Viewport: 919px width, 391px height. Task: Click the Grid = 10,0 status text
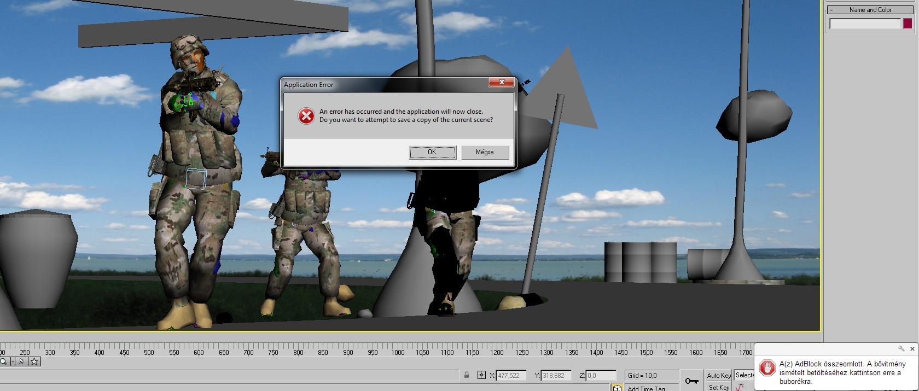coord(642,376)
